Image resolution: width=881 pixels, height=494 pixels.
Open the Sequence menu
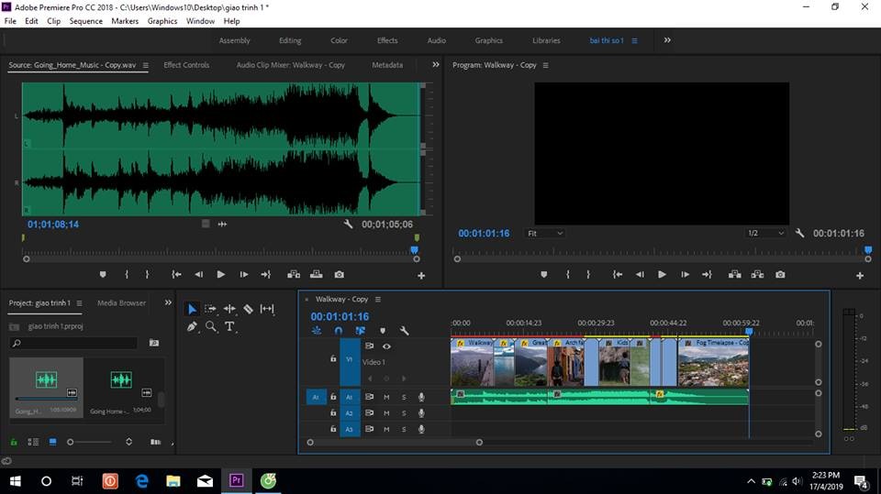pyautogui.click(x=86, y=21)
